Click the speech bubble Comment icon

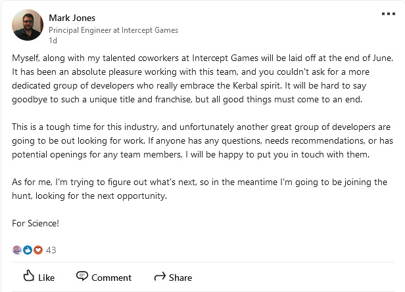click(82, 276)
